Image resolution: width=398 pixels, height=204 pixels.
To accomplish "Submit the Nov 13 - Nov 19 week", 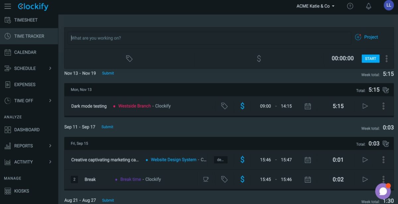I will 108,73.
